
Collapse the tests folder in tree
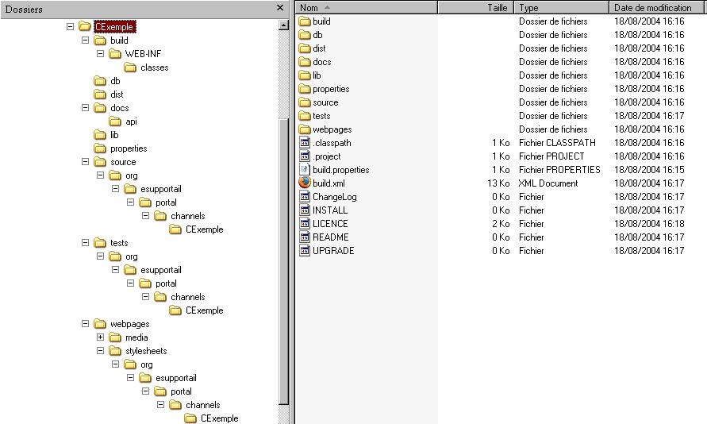tap(86, 243)
